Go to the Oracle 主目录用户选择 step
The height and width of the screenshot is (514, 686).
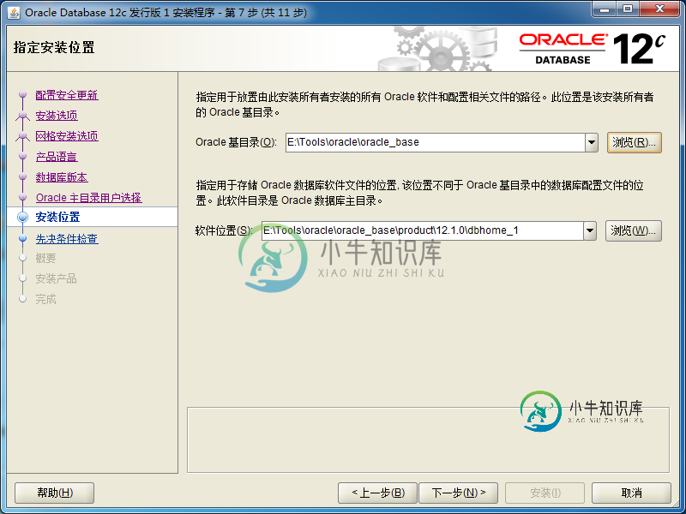pos(89,198)
